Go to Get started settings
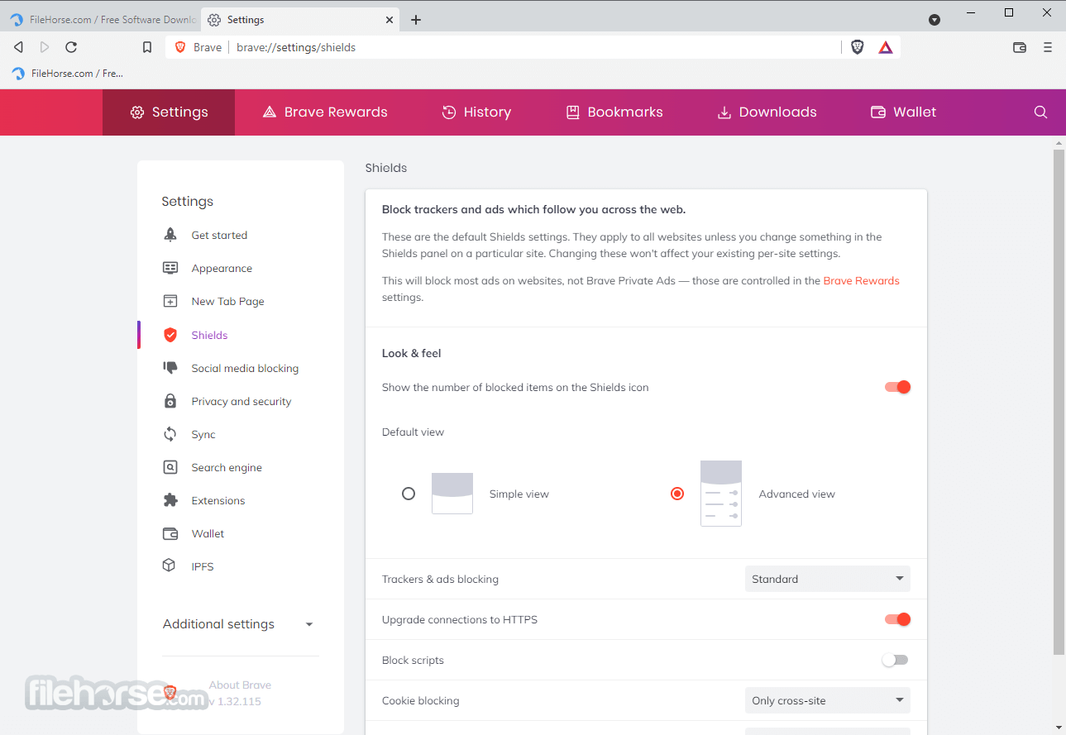This screenshot has height=735, width=1066. (219, 235)
